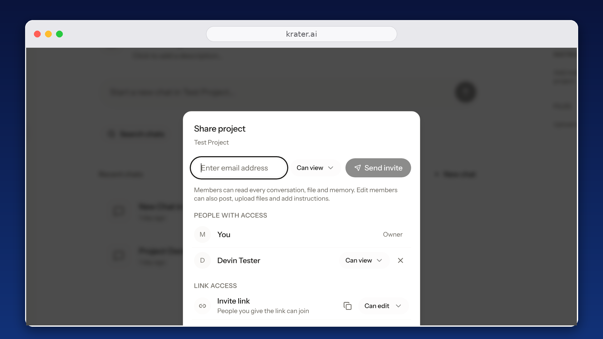Click the PEOPLE WITH ACCESS label
This screenshot has height=339, width=603.
(x=230, y=215)
